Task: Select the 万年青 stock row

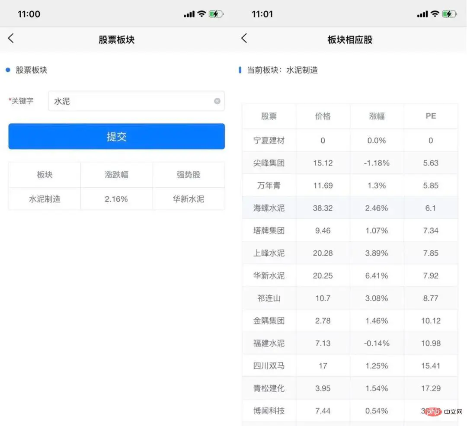Action: point(350,185)
